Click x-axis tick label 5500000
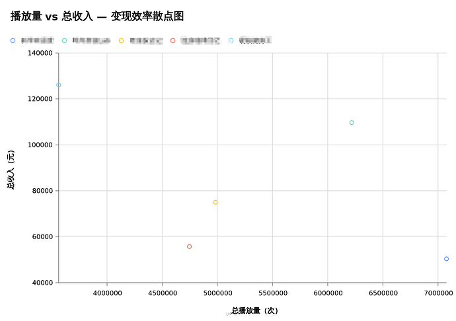456x321 pixels. click(x=273, y=293)
